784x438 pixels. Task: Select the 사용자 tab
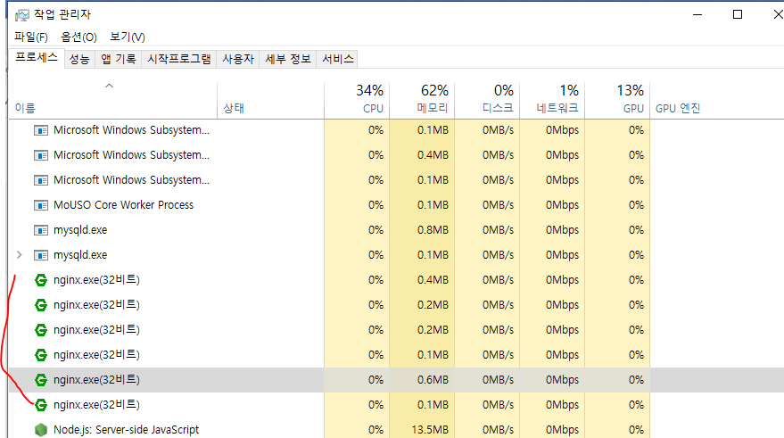(238, 59)
